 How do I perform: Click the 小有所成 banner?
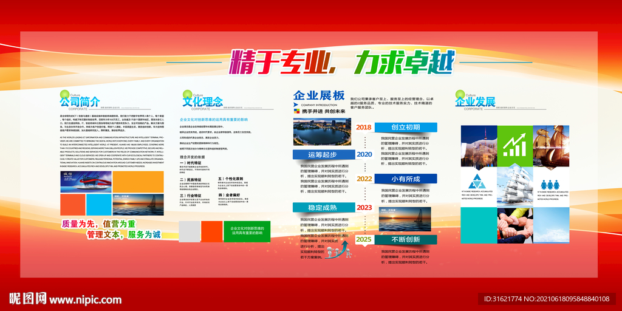click(x=406, y=179)
